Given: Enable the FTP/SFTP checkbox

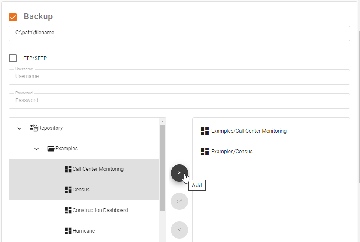Looking at the screenshot, I should point(13,58).
